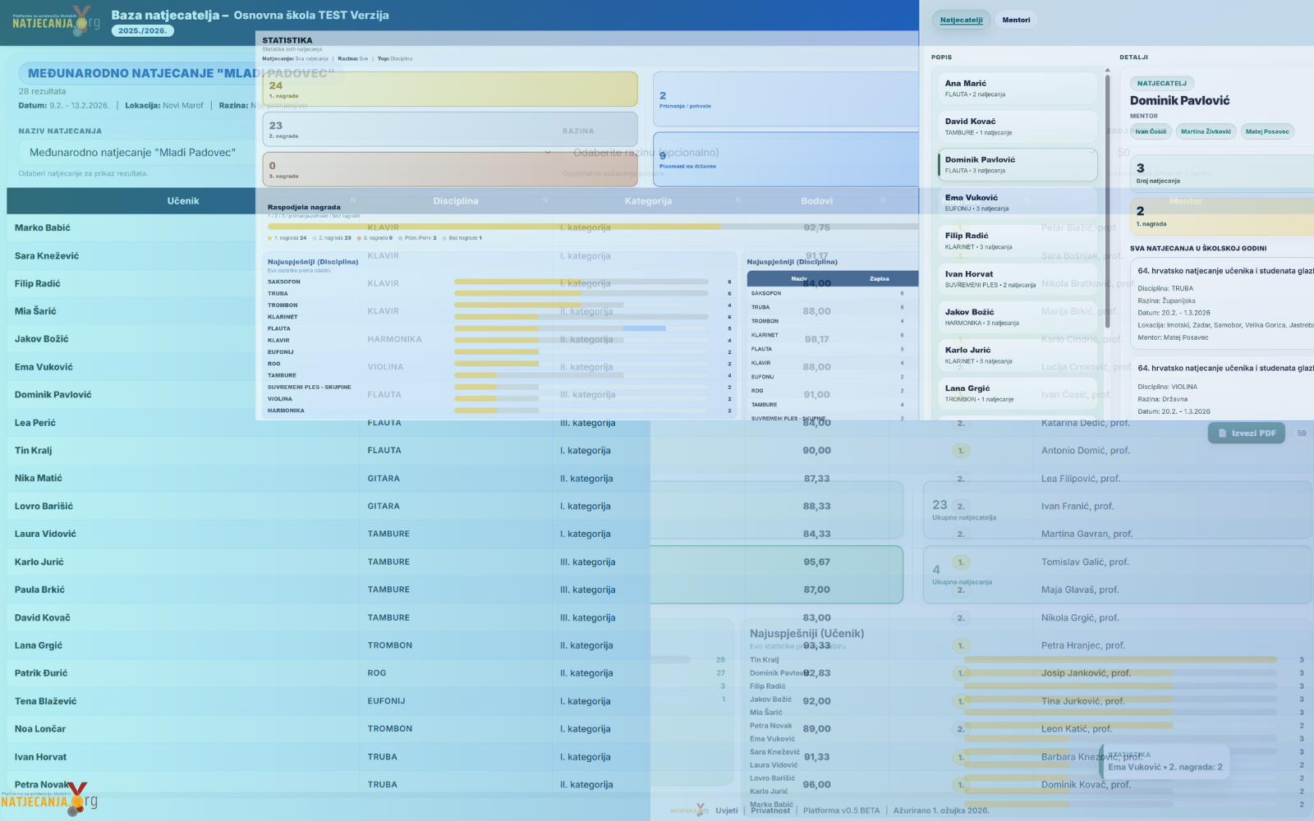Click sort icon on Kategorija column
1314x821 pixels.
[738, 200]
